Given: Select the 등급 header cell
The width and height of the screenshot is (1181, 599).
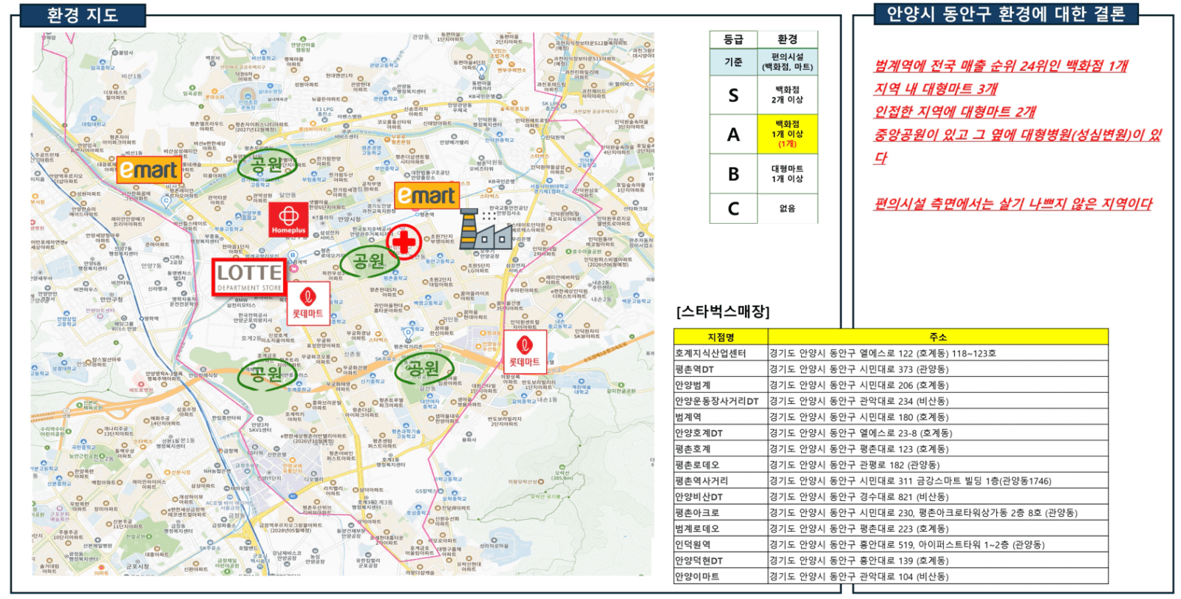Looking at the screenshot, I should pos(733,40).
